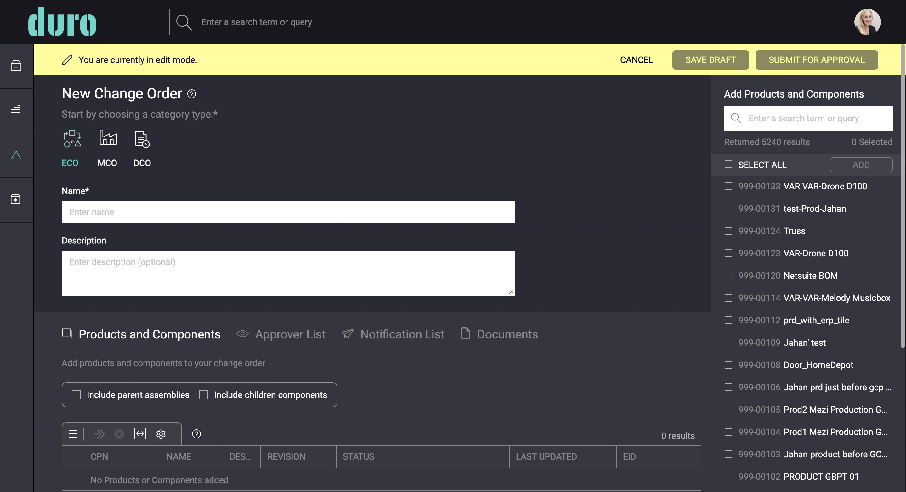Enable Include children components
The image size is (906, 492).
[203, 395]
